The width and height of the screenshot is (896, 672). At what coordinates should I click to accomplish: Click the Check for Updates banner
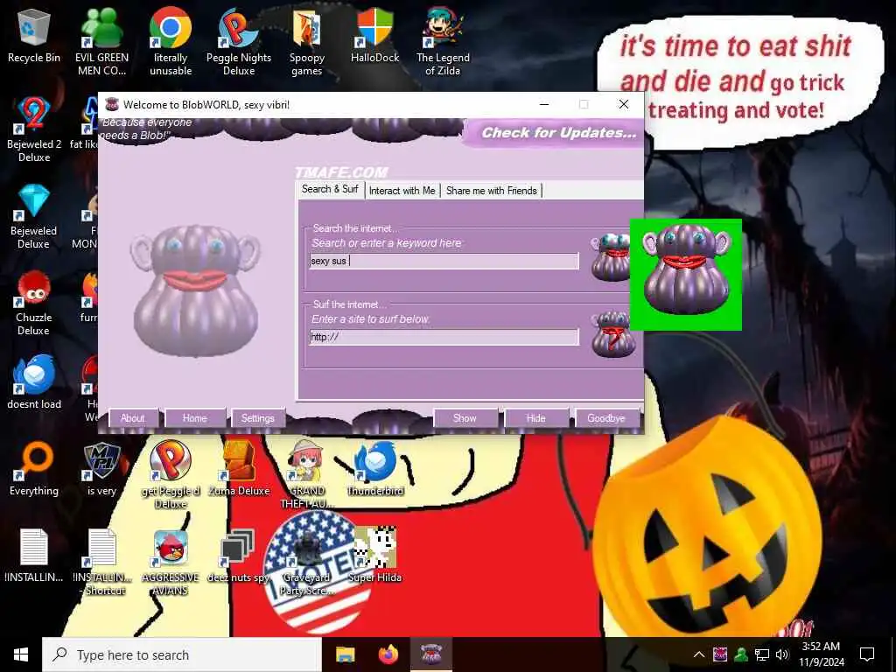click(553, 133)
